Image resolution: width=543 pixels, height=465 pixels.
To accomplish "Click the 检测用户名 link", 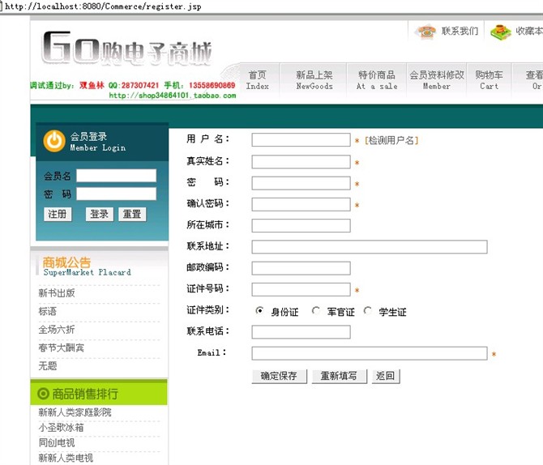I will pos(391,140).
